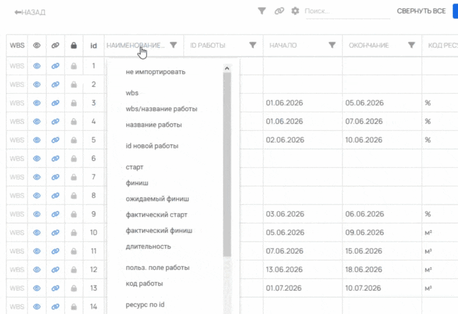The width and height of the screenshot is (458, 314).
Task: Select 'финиш' option
Action: pyautogui.click(x=137, y=183)
